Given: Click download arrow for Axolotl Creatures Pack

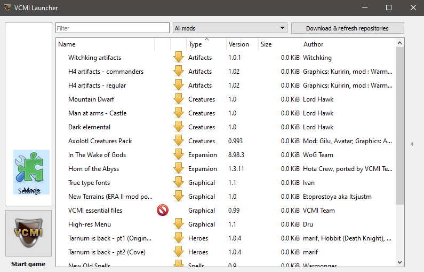Looking at the screenshot, I should click(x=178, y=141).
